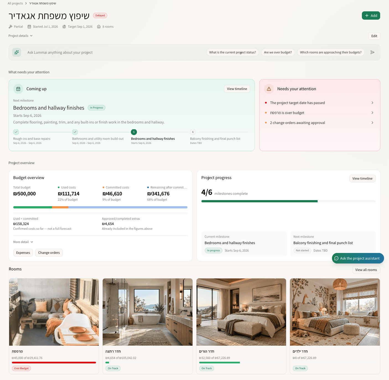This screenshot has width=389, height=380.
Task: Click the Not started badge in Next milestone
Action: click(302, 250)
